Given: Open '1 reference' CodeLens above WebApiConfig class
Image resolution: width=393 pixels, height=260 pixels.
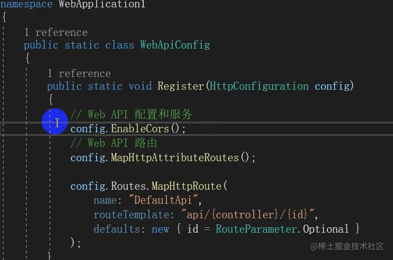Looking at the screenshot, I should (56, 33).
